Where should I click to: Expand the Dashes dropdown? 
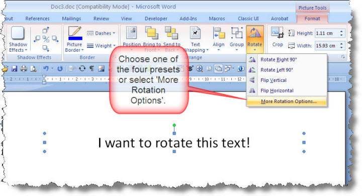tap(101, 33)
